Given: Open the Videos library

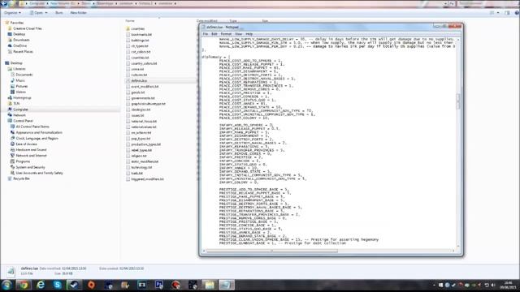Looking at the screenshot, I should pyautogui.click(x=20, y=92).
